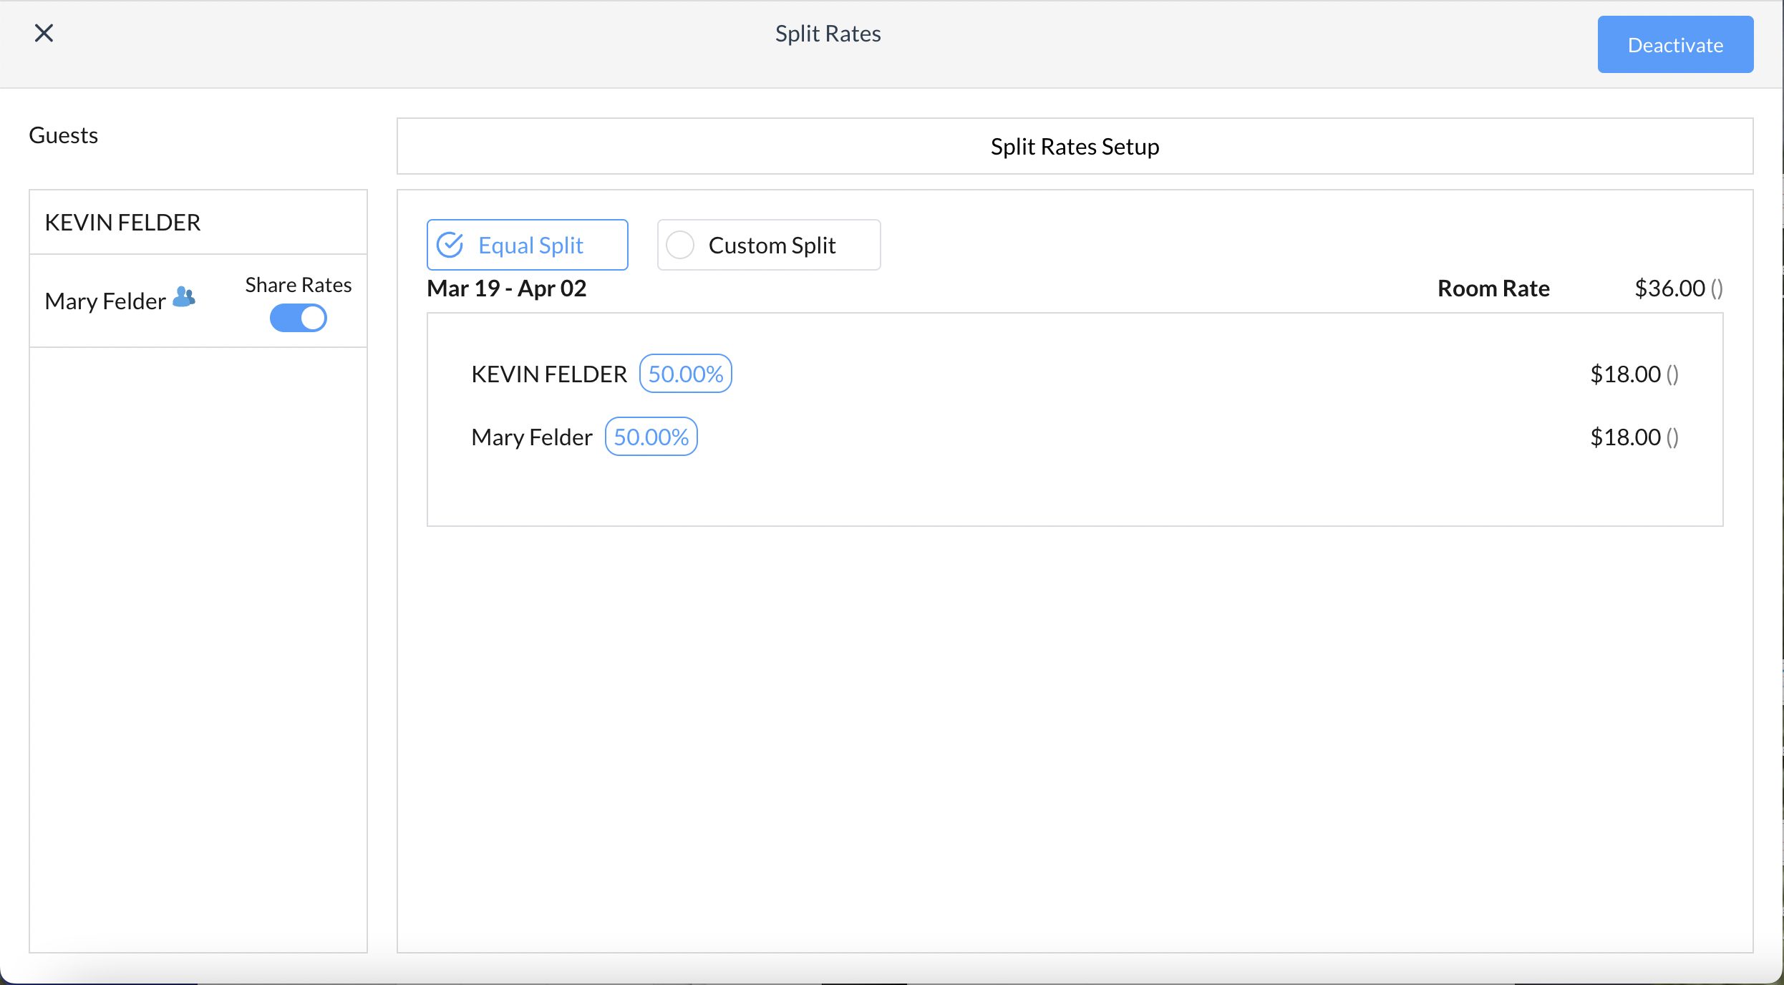Click the Share Rates label
The width and height of the screenshot is (1784, 985).
coord(298,285)
